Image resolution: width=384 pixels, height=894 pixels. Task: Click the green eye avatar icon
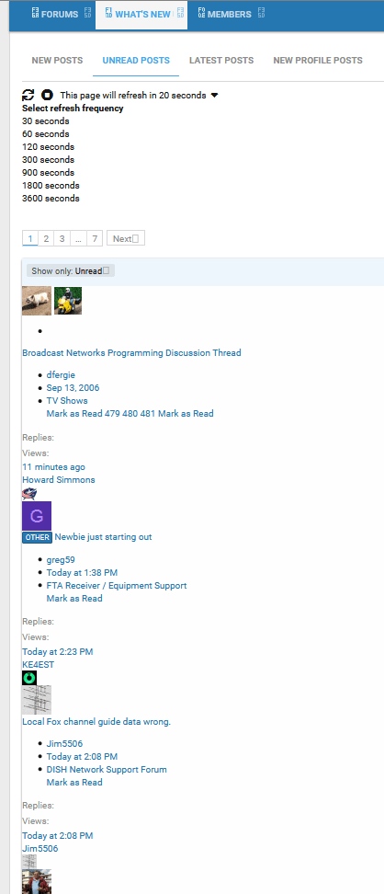pos(29,678)
